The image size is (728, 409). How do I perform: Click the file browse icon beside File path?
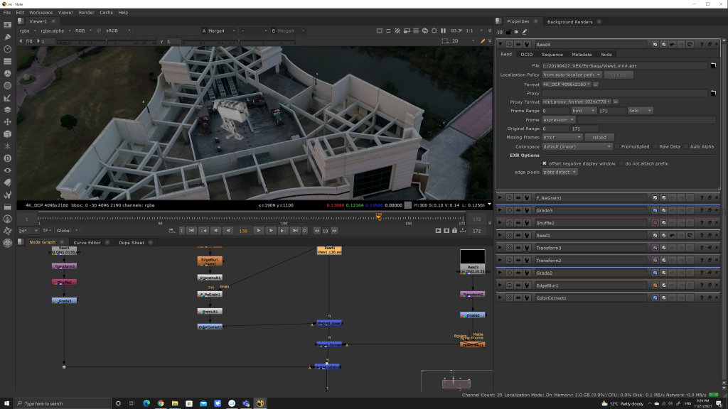click(712, 66)
